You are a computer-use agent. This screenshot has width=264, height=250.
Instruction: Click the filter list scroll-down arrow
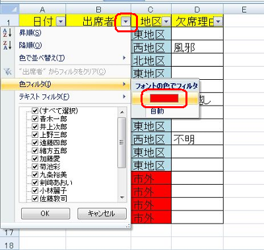point(122,197)
